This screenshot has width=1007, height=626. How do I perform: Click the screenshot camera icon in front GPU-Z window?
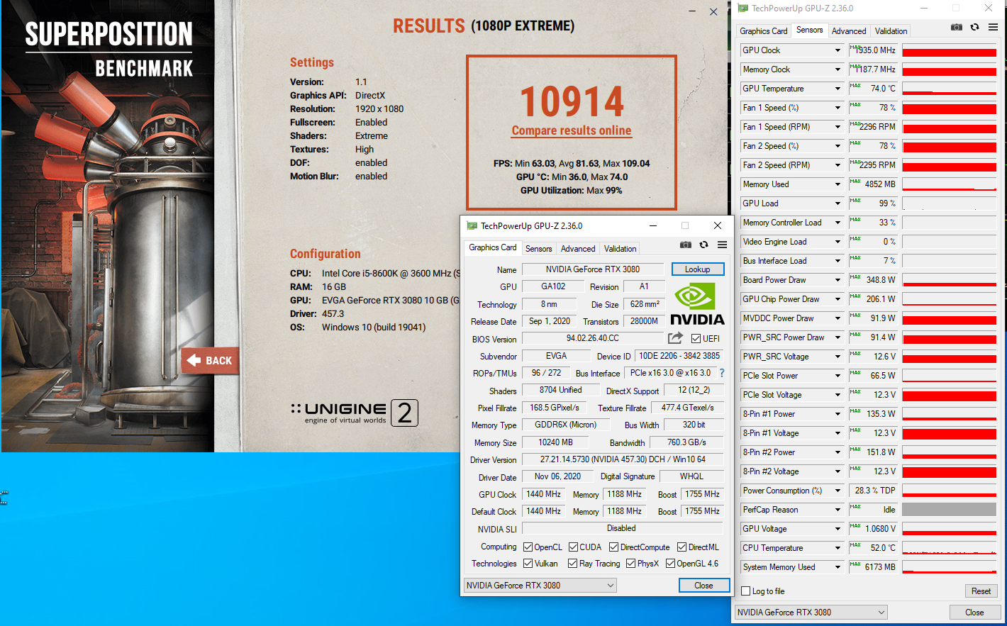point(686,245)
